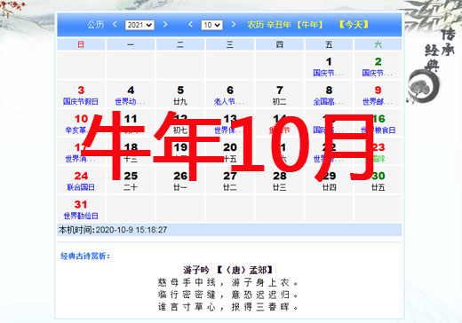Viewport: 462px width, 323px height.
Task: Select October 24 联合国日 date cell
Action: coord(81,180)
